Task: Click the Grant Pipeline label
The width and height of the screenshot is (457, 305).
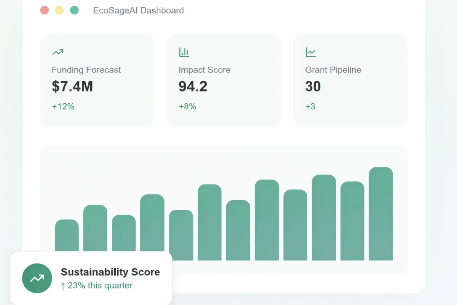Action: coord(333,70)
